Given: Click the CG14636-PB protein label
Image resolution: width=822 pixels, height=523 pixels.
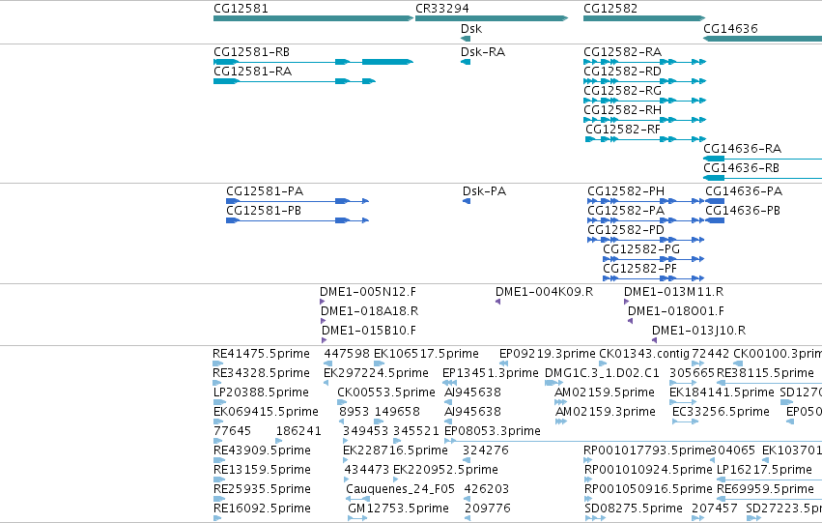Looking at the screenshot, I should (x=743, y=211).
